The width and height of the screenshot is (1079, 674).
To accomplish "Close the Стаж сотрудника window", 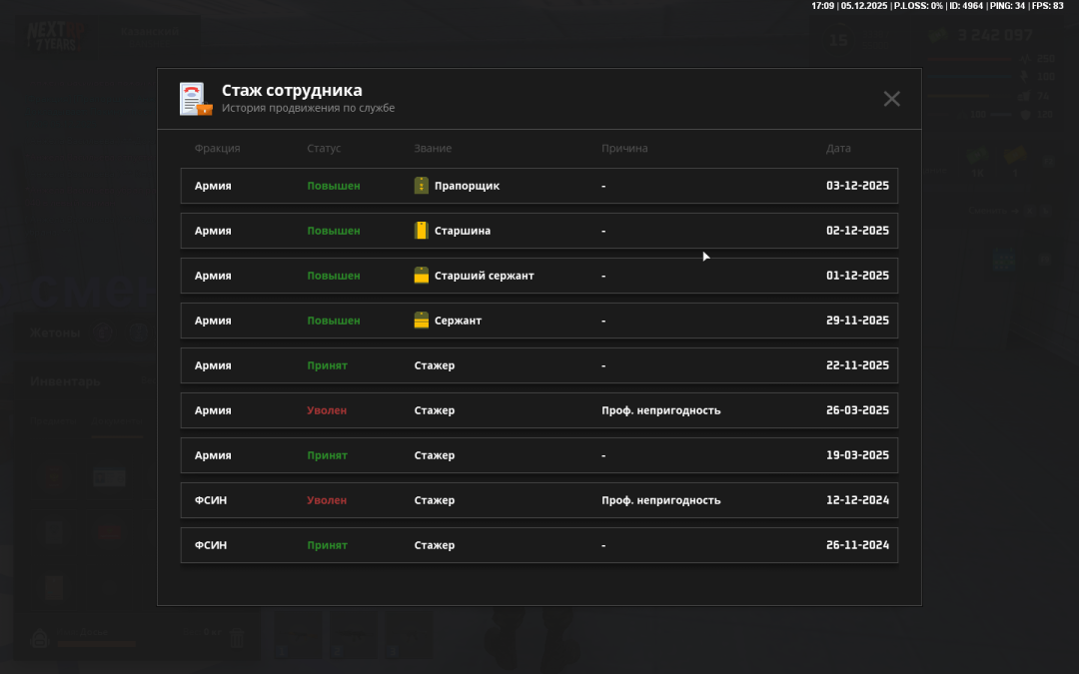I will pos(891,98).
